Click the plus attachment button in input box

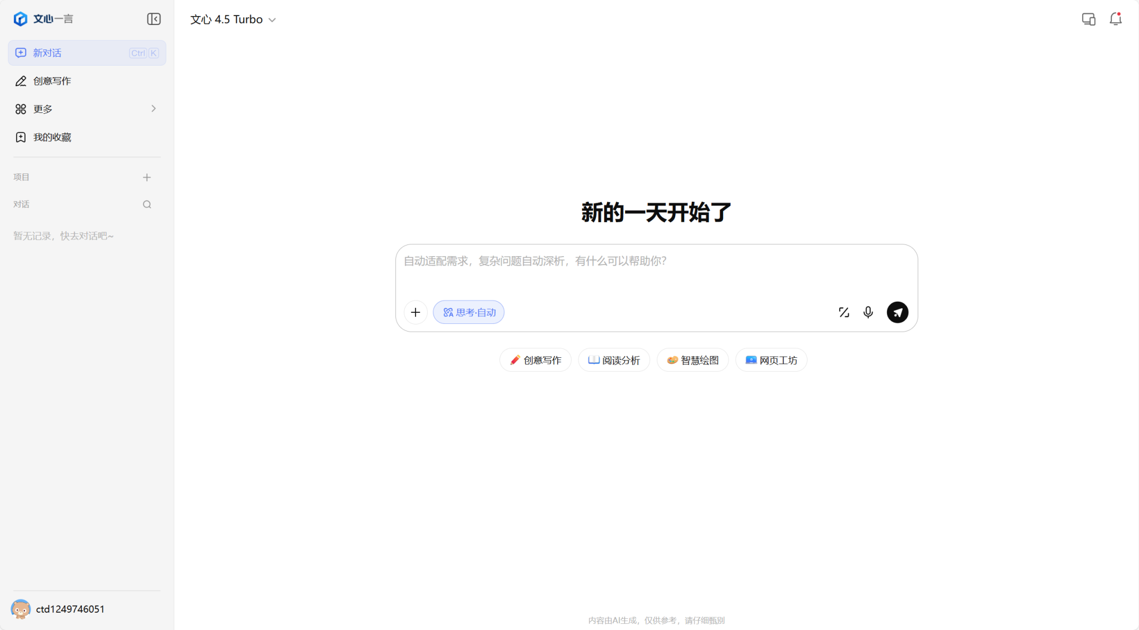[415, 312]
